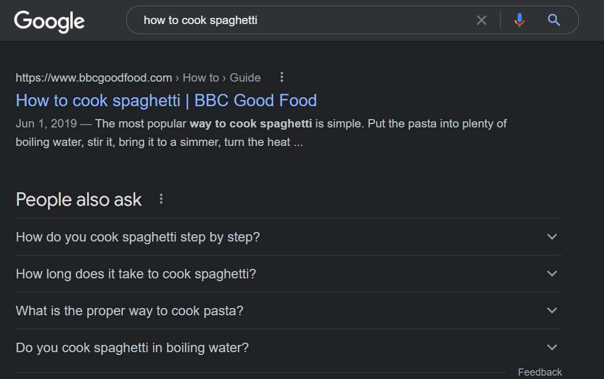Click the bbcgoodfood.com URL breadcrumb
Image resolution: width=604 pixels, height=379 pixels.
[93, 78]
